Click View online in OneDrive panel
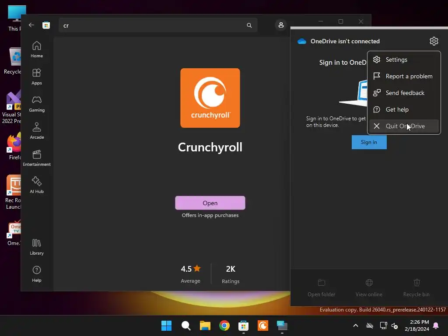Screen dimensions: 448x336 [369, 288]
